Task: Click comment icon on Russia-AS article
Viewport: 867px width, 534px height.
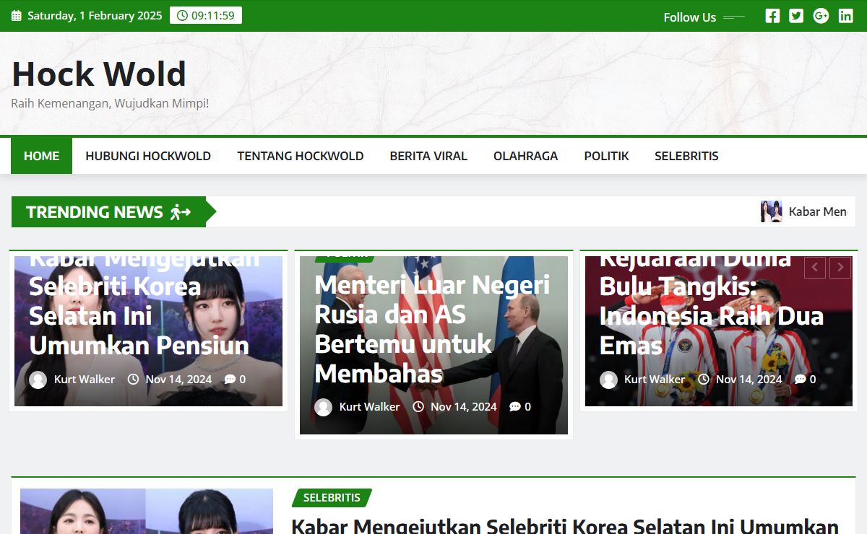Action: [515, 407]
